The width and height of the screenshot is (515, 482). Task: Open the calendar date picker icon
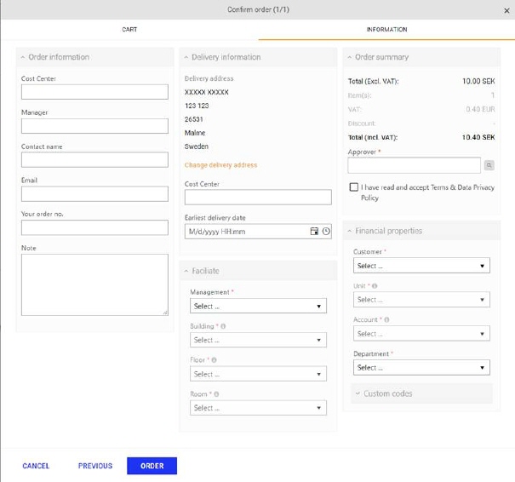(314, 232)
